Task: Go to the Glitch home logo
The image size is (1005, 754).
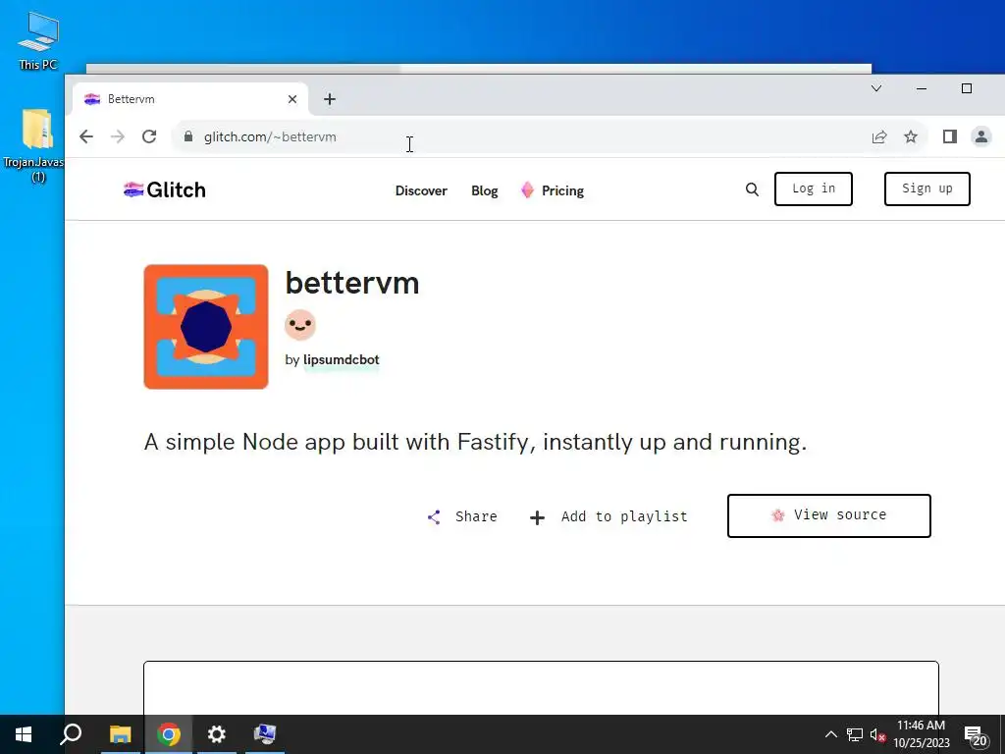Action: [165, 189]
